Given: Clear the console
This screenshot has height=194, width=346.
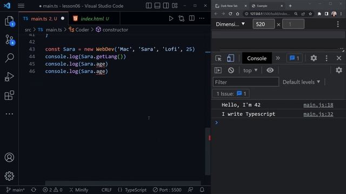Looking at the screenshot, I should [x=231, y=70].
